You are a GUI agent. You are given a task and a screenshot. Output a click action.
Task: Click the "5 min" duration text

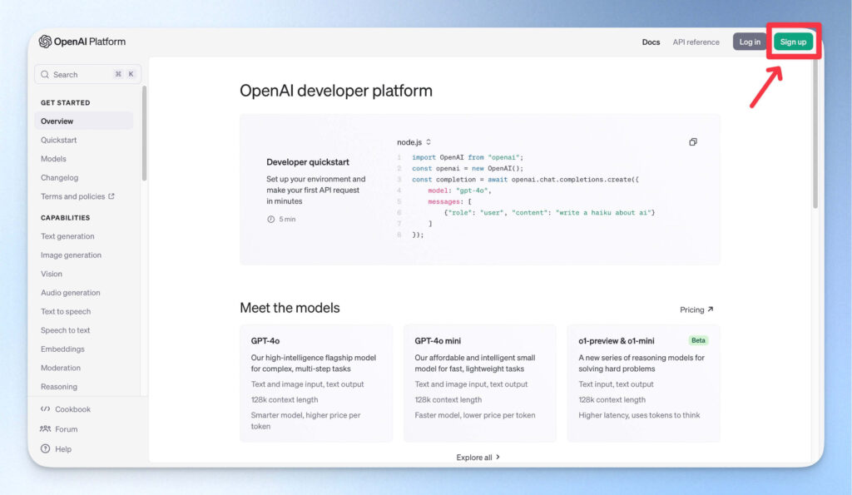click(287, 219)
